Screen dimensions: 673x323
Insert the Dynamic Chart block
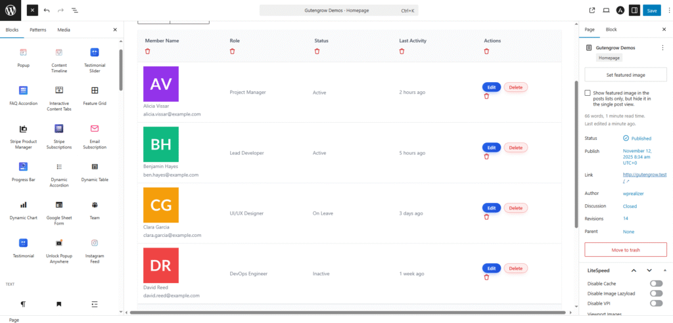(23, 211)
